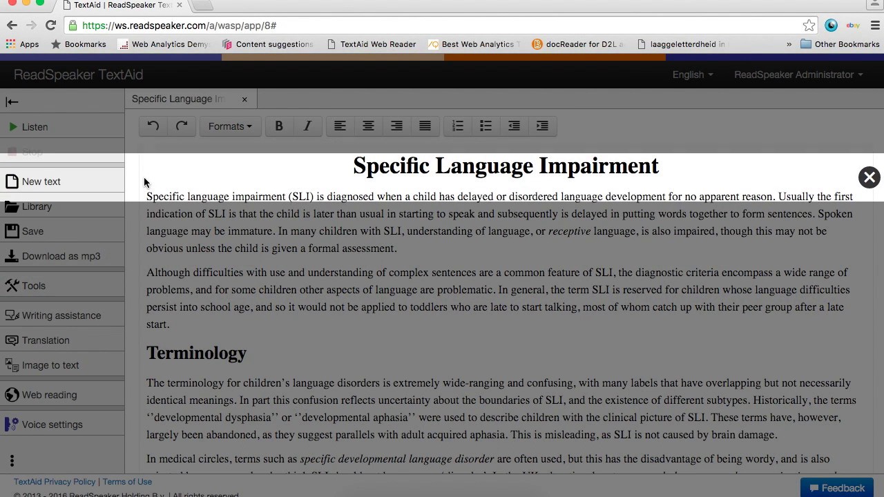Open Web reading

click(62, 395)
